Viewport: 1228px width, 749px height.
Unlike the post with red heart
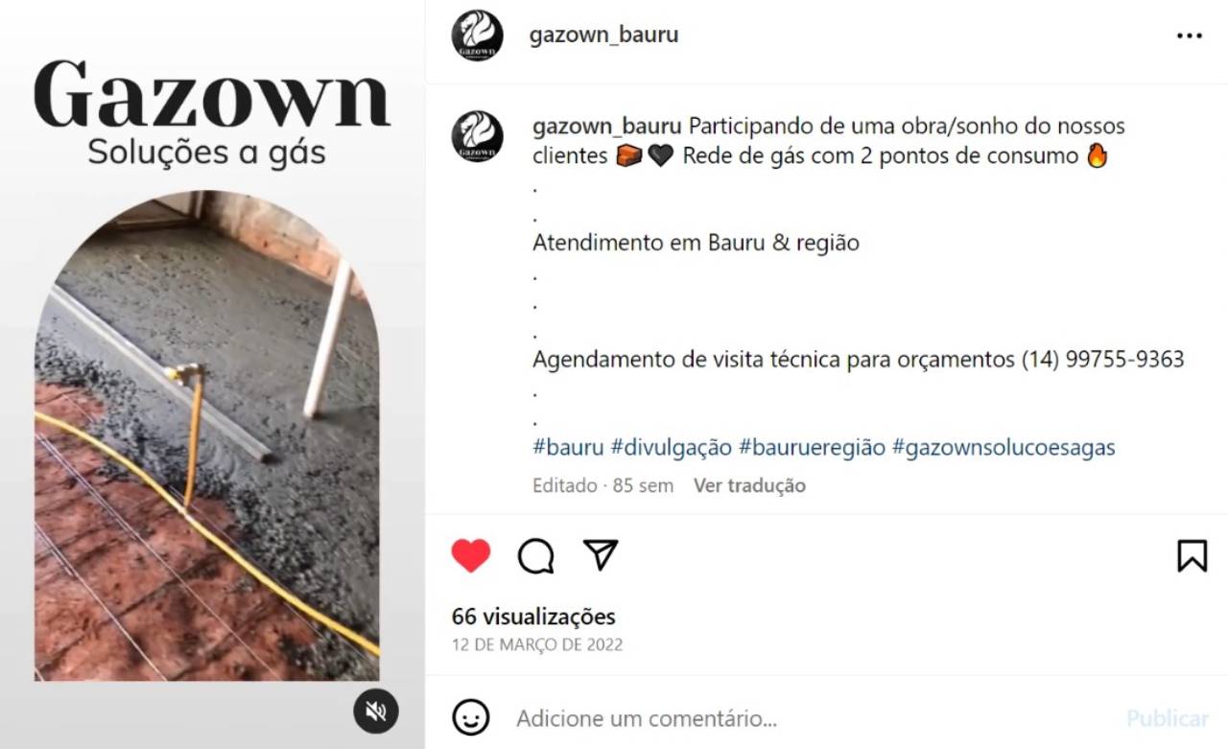pyautogui.click(x=470, y=555)
